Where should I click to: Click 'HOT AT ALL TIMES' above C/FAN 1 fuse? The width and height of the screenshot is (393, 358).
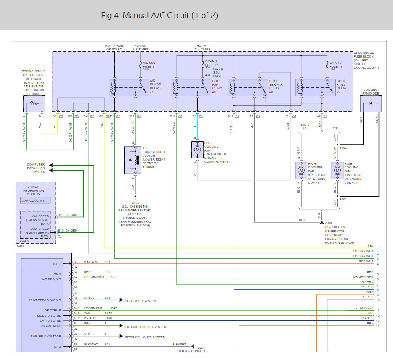point(202,47)
